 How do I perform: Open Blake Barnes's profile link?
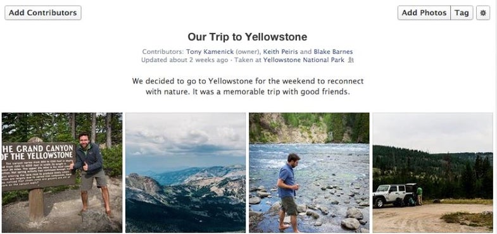pos(333,52)
